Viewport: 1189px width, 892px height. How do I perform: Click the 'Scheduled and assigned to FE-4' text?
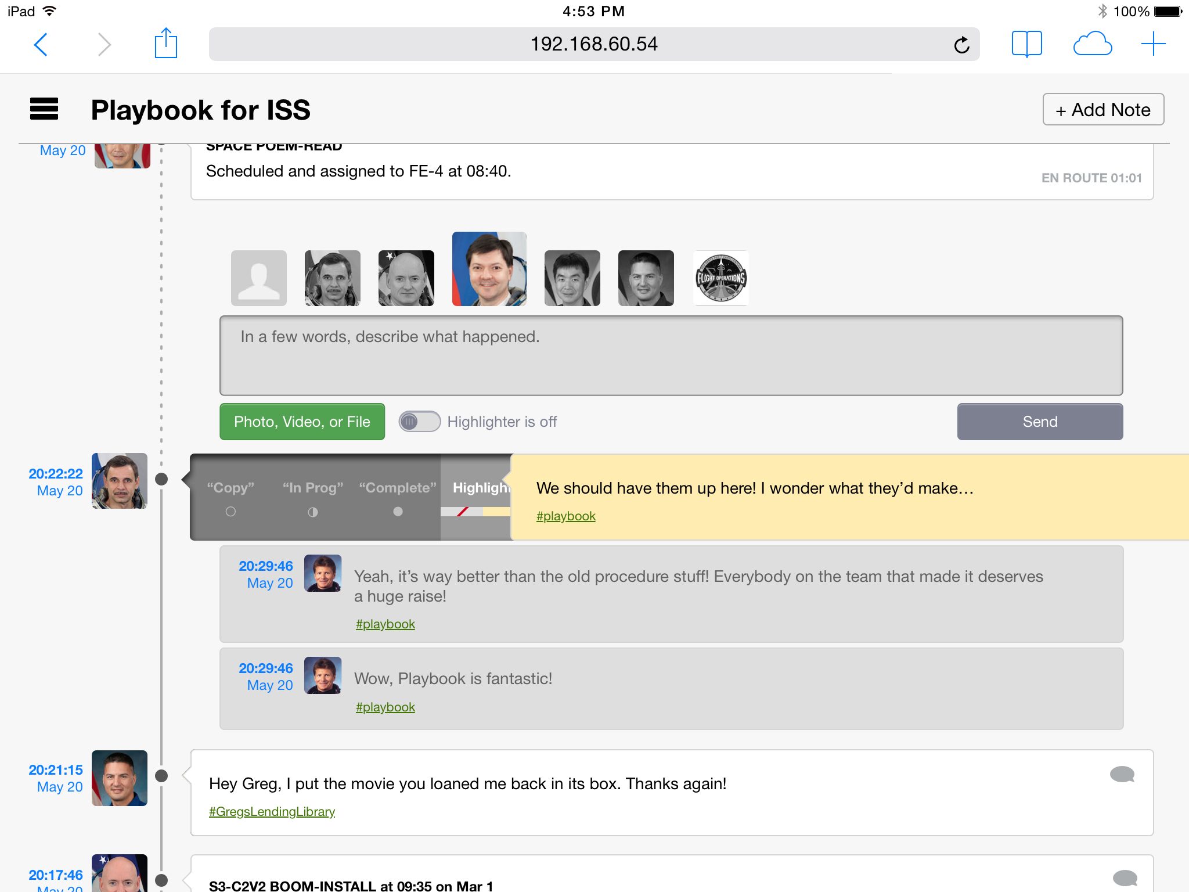click(x=358, y=171)
